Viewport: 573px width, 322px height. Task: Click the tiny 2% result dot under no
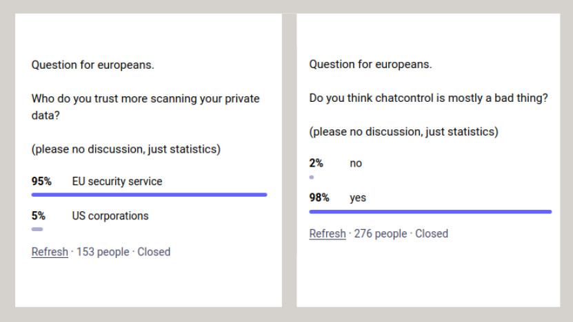[x=312, y=177]
